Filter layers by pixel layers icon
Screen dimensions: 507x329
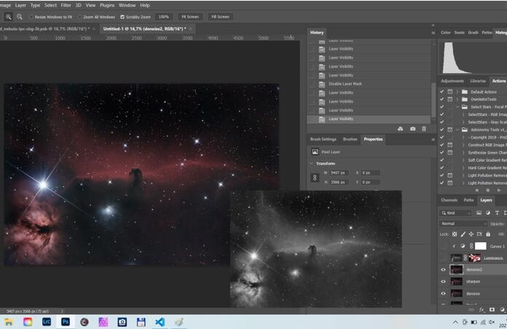click(x=479, y=213)
